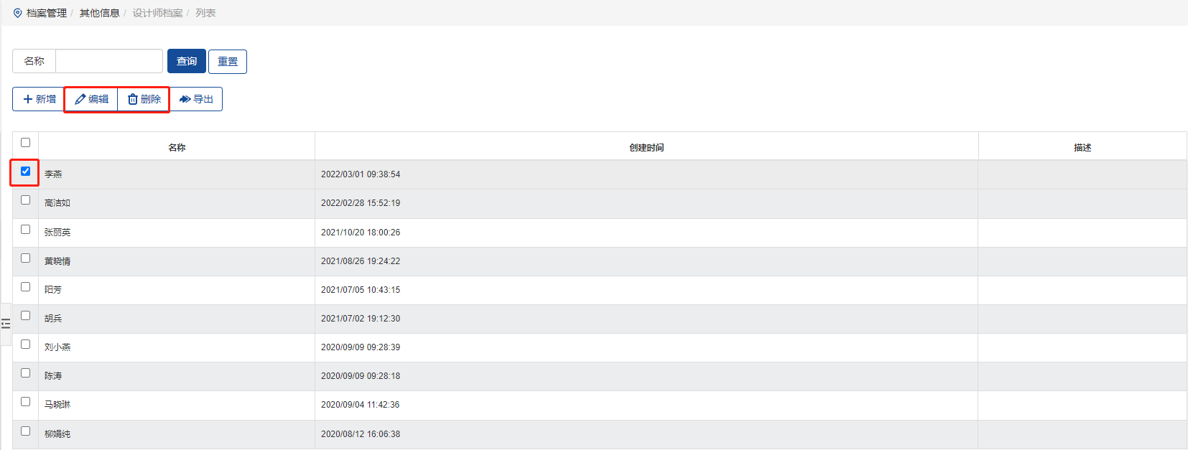The height and width of the screenshot is (450, 1188).
Task: Check the checkbox for 高洁如
Action: [x=25, y=200]
